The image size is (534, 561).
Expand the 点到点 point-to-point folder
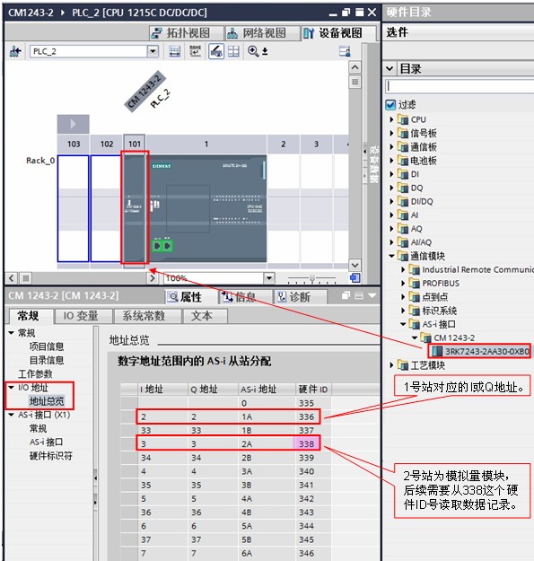coord(403,296)
